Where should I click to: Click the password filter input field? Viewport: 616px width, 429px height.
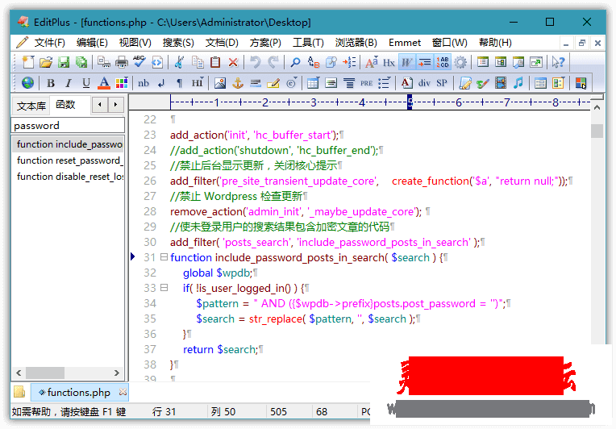tap(68, 126)
